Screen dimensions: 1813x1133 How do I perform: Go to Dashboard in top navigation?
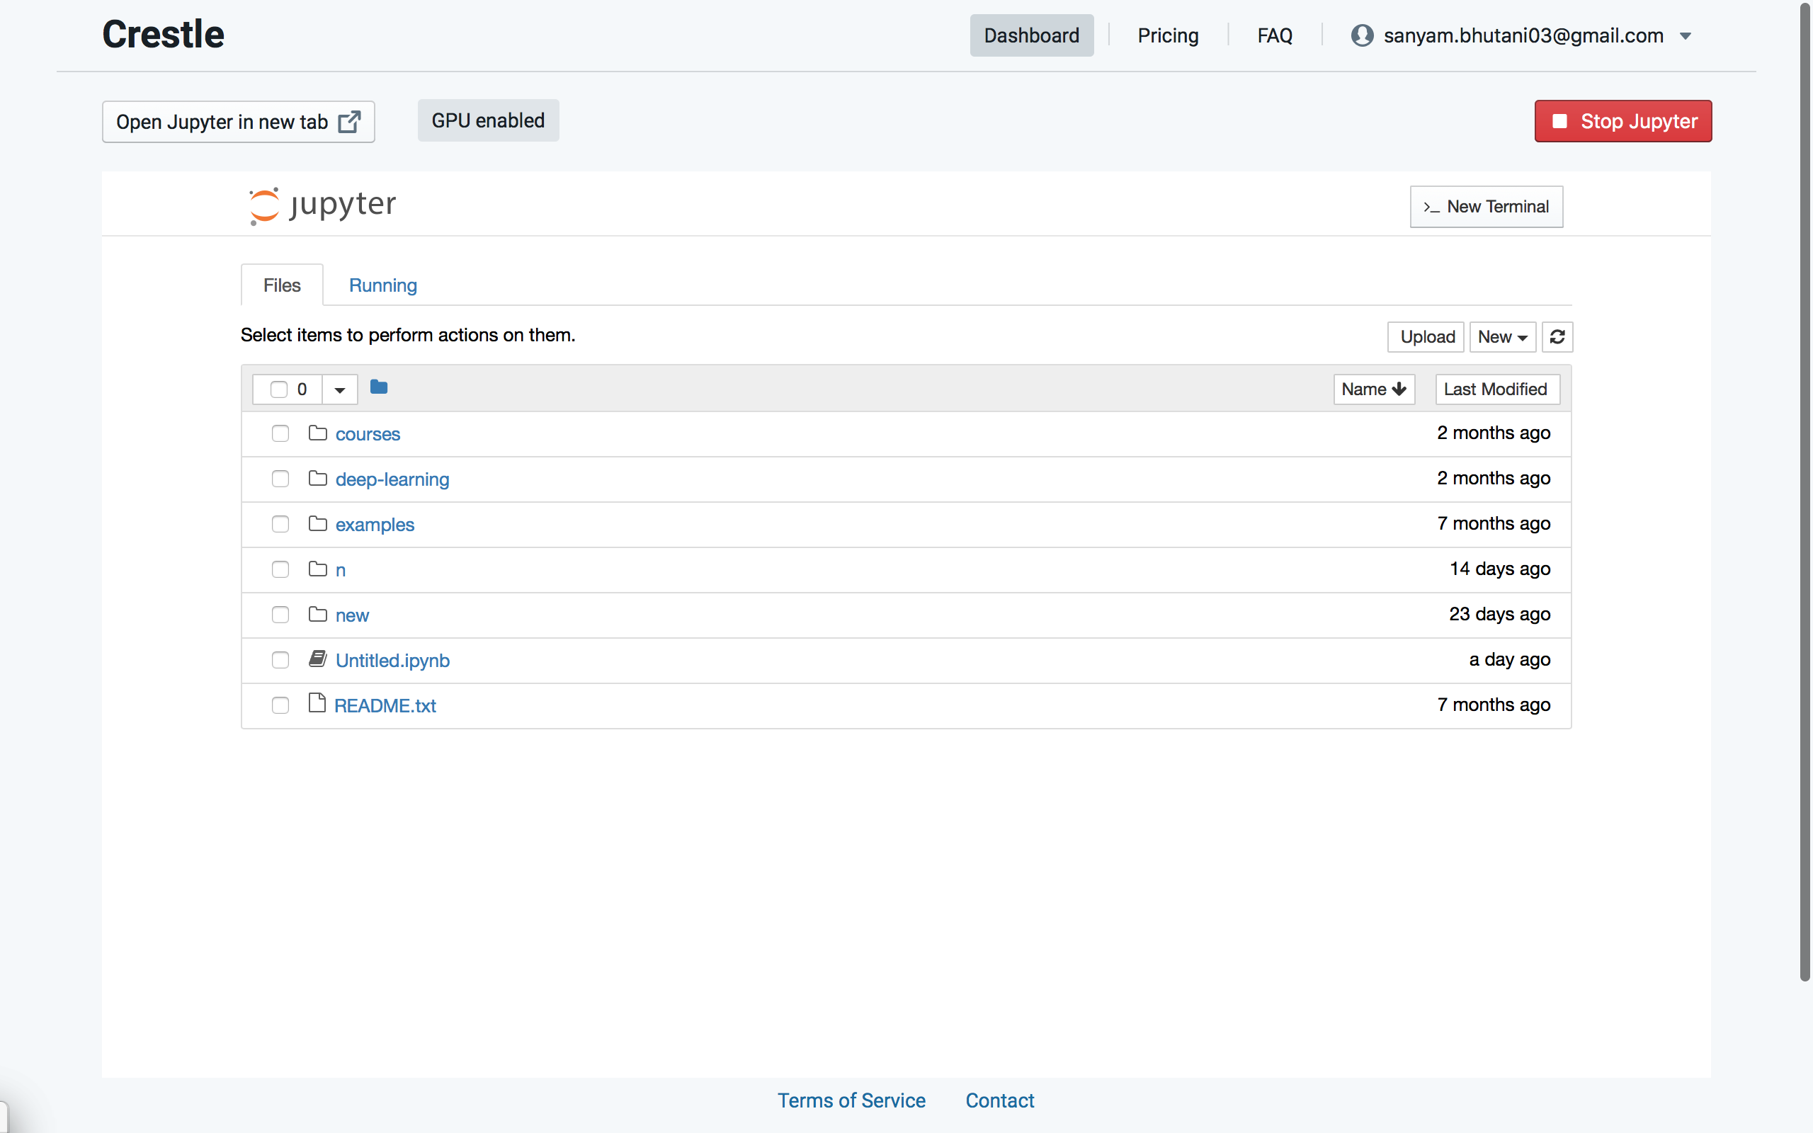tap(1032, 35)
